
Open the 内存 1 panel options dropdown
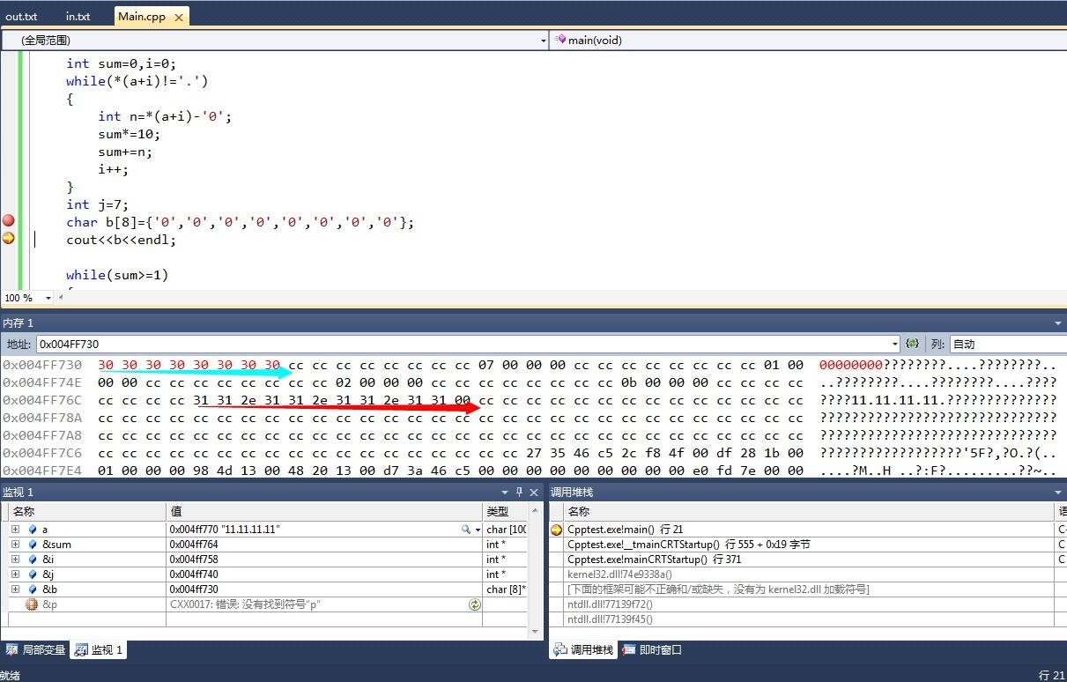coord(1058,323)
